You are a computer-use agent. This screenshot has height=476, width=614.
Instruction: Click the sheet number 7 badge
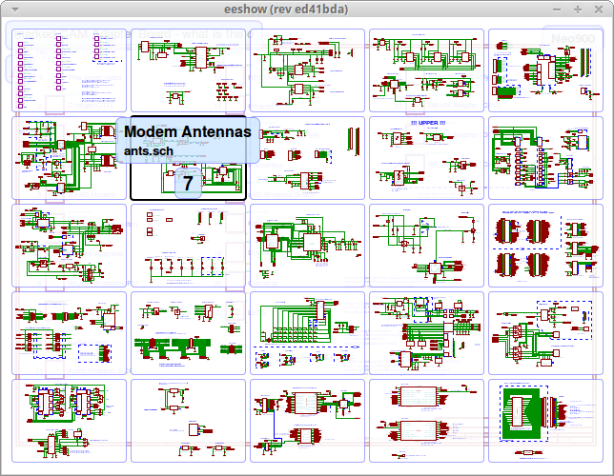click(188, 183)
